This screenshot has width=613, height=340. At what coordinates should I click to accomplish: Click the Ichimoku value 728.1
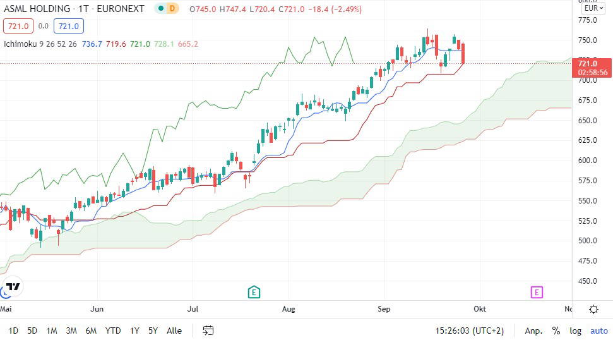pyautogui.click(x=164, y=44)
